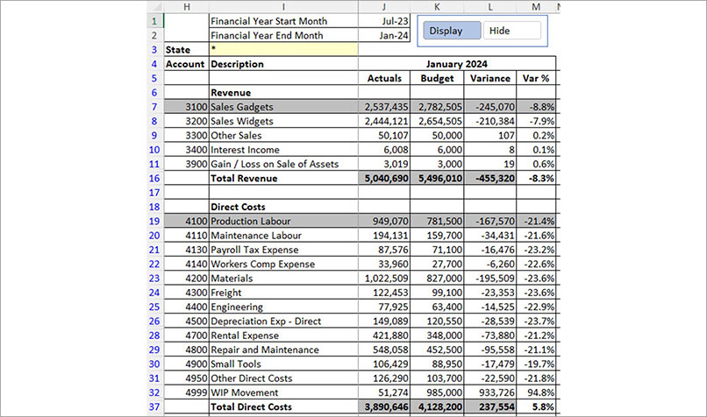The height and width of the screenshot is (417, 707).
Task: Click Total Revenue variance -455,320
Action: click(x=490, y=178)
